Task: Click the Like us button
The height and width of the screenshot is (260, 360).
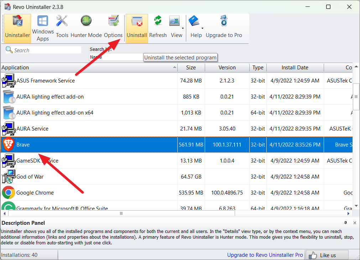Action: tap(327, 255)
